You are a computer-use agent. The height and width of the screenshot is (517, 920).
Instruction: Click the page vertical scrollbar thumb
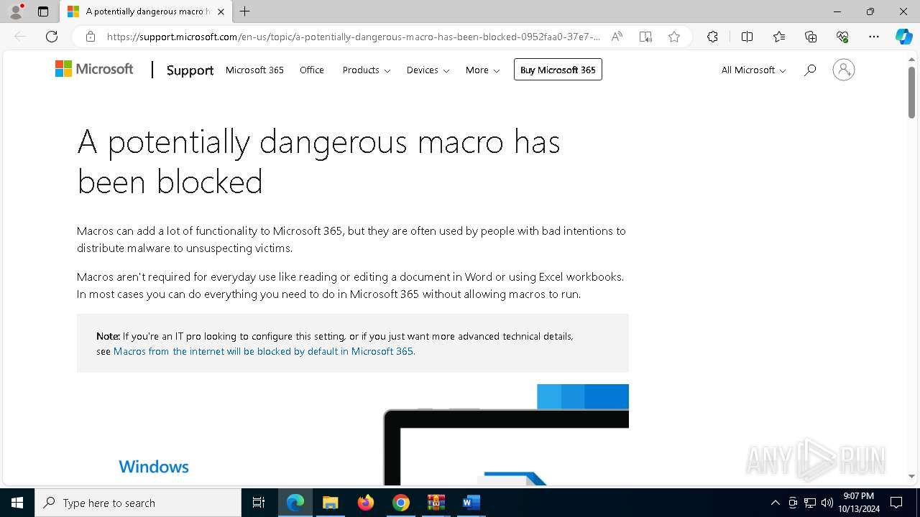click(911, 92)
